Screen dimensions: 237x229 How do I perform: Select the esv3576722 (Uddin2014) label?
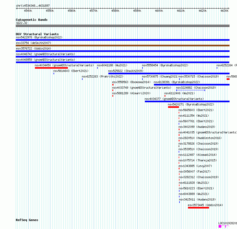point(34,48)
